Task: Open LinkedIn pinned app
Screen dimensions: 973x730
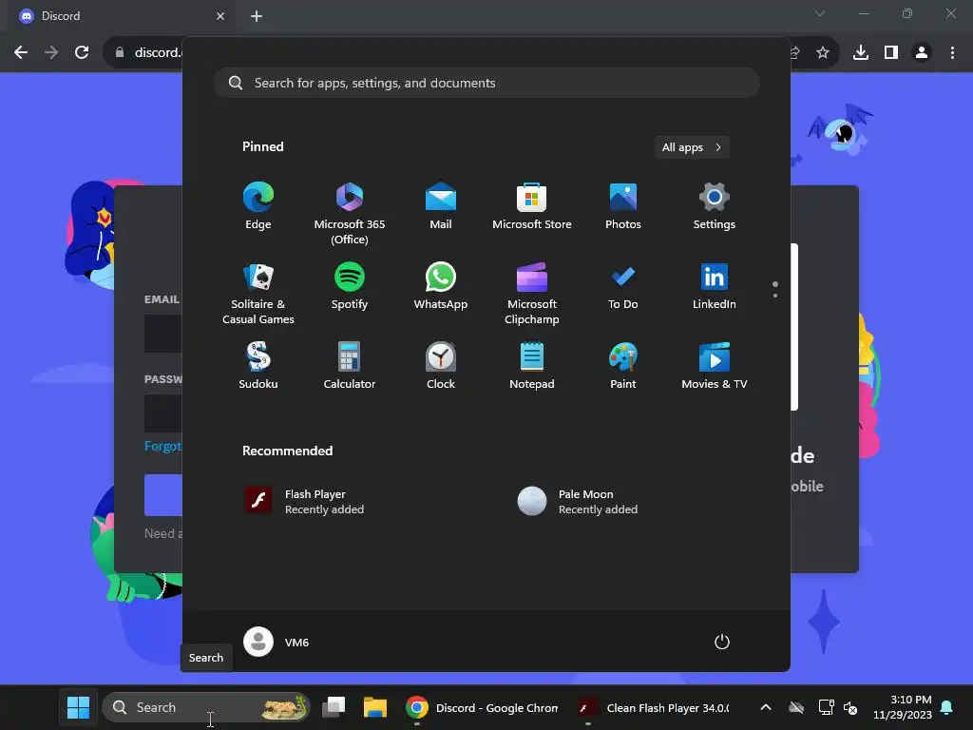Action: 715,286
